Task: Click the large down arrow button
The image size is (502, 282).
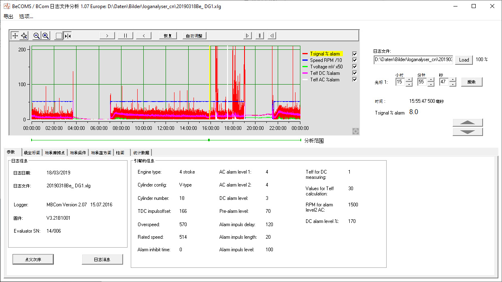Action: (x=468, y=132)
